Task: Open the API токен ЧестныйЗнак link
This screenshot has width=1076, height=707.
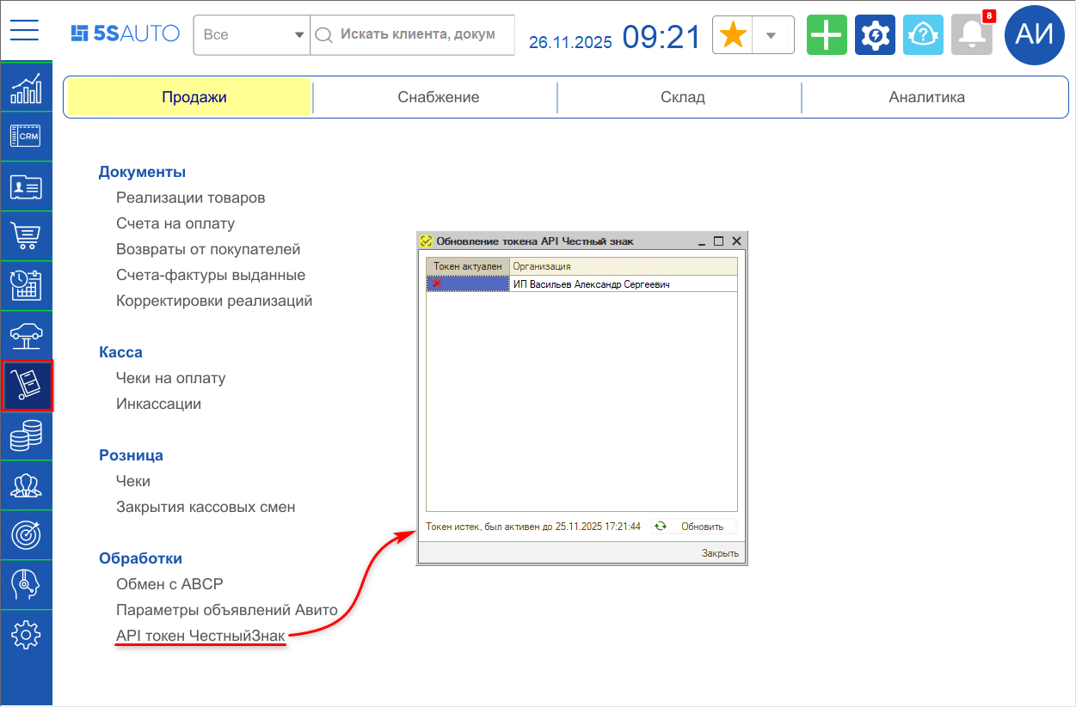Action: pos(200,636)
